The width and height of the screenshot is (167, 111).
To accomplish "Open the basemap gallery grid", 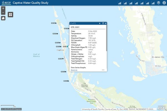I will [x=11, y=14].
